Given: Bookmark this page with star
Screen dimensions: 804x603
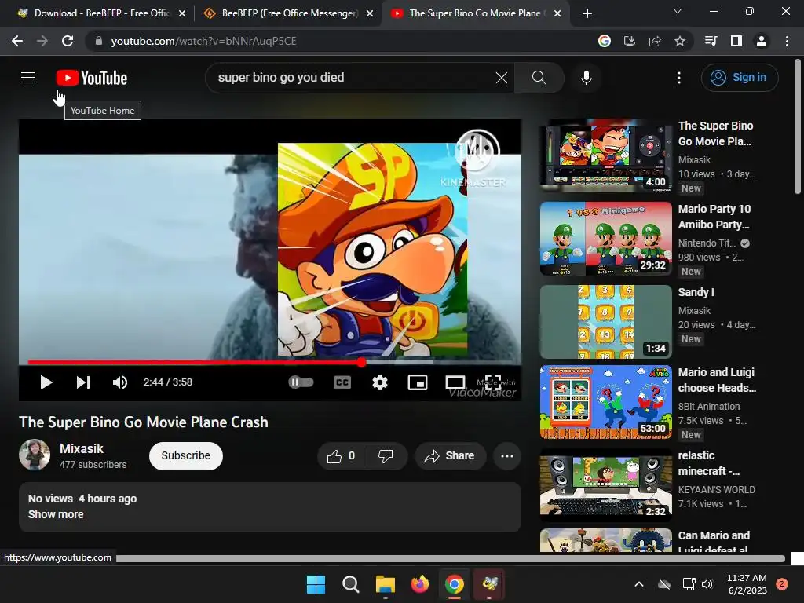Looking at the screenshot, I should (x=680, y=41).
